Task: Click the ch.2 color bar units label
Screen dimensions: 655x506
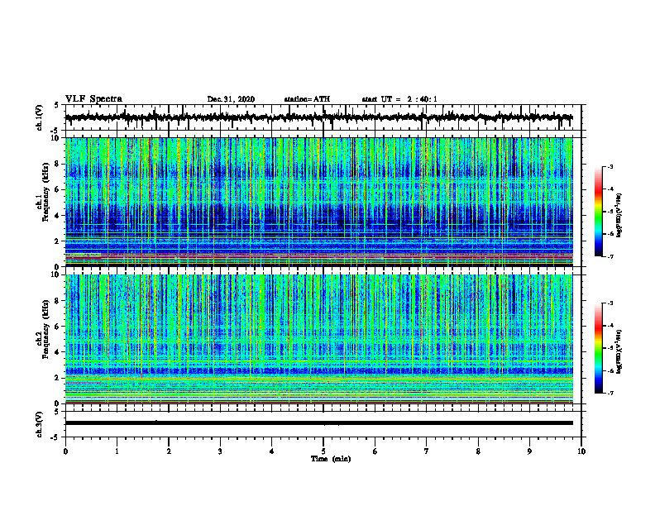Action: 619,352
